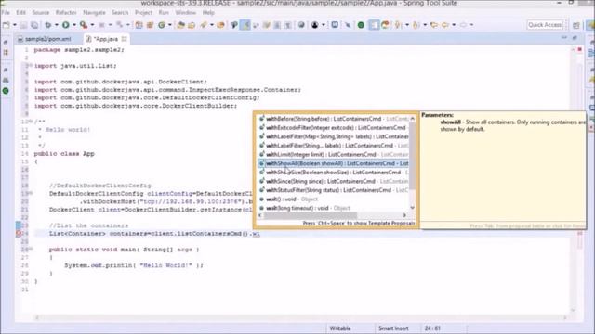Maximize the editor area

(x=575, y=38)
